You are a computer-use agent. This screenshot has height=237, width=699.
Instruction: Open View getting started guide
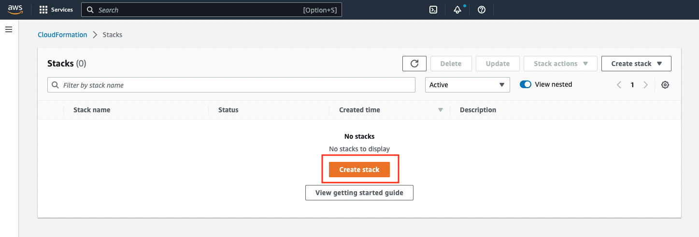tap(359, 193)
